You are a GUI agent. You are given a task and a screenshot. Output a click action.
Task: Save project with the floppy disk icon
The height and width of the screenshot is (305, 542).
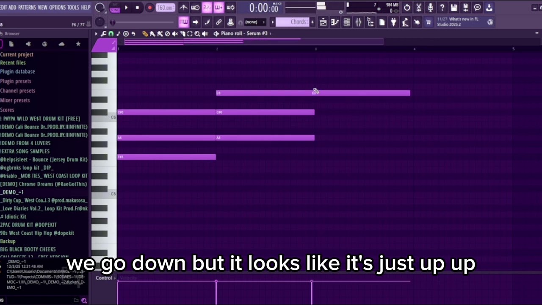pyautogui.click(x=454, y=8)
